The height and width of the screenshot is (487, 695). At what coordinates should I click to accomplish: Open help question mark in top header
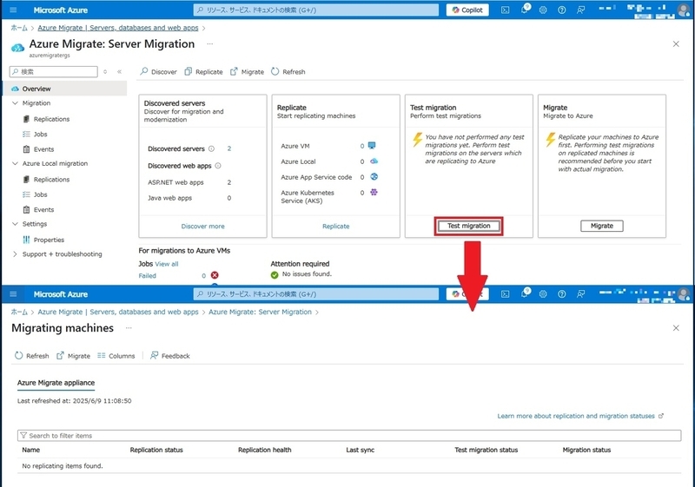click(x=561, y=10)
